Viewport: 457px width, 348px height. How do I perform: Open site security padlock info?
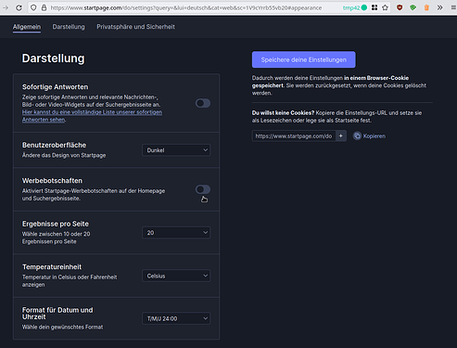tap(44, 7)
